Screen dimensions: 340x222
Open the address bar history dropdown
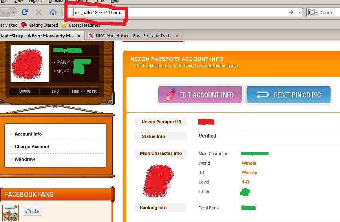pos(299,12)
